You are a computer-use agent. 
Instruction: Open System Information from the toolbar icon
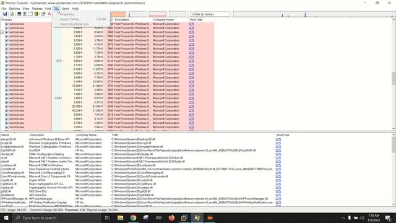19,14
